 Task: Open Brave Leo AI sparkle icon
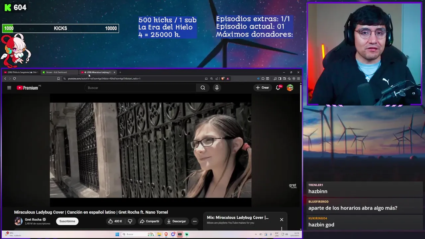point(289,79)
